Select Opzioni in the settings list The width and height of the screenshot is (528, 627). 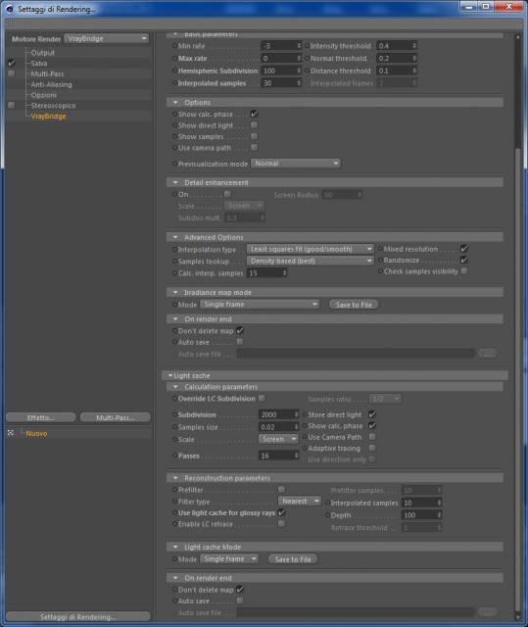pyautogui.click(x=43, y=95)
